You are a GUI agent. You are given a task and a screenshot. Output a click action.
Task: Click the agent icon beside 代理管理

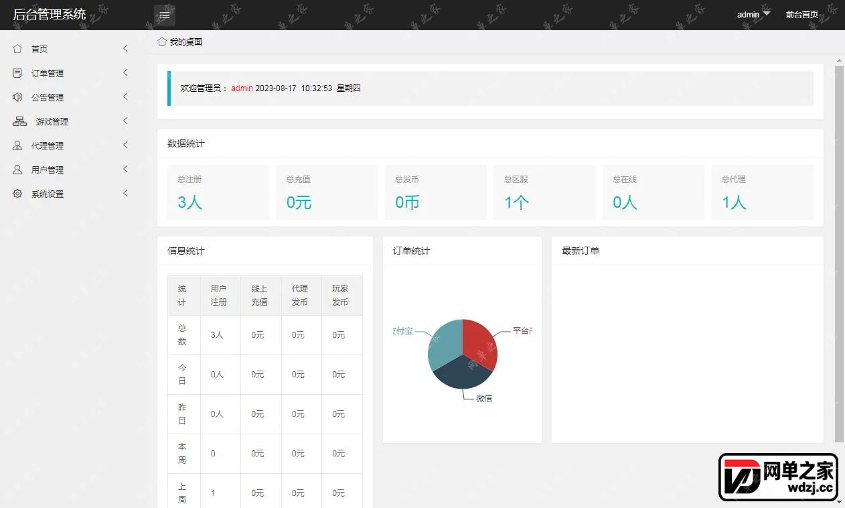(x=17, y=145)
